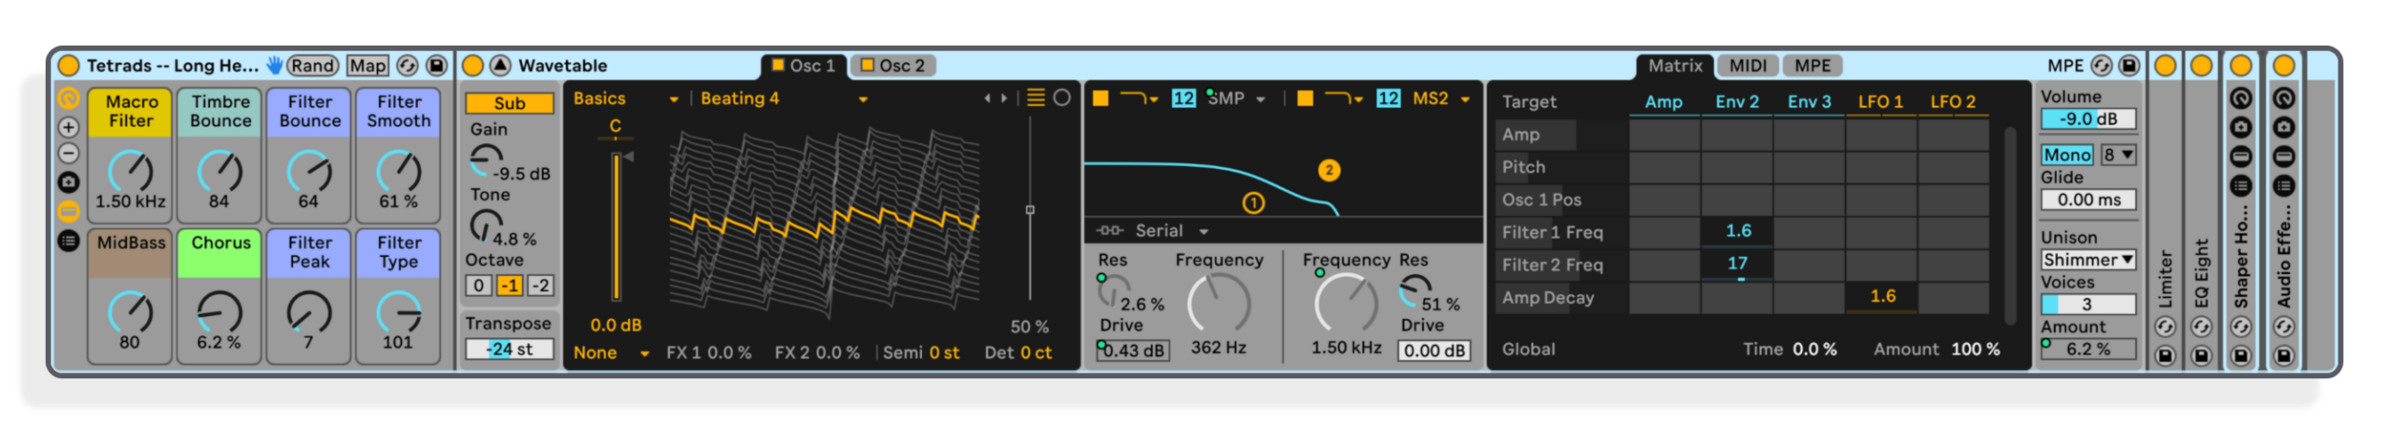Click filter node 1 in the display
Viewport: 2389px width, 424px height.
pyautogui.click(x=1253, y=202)
